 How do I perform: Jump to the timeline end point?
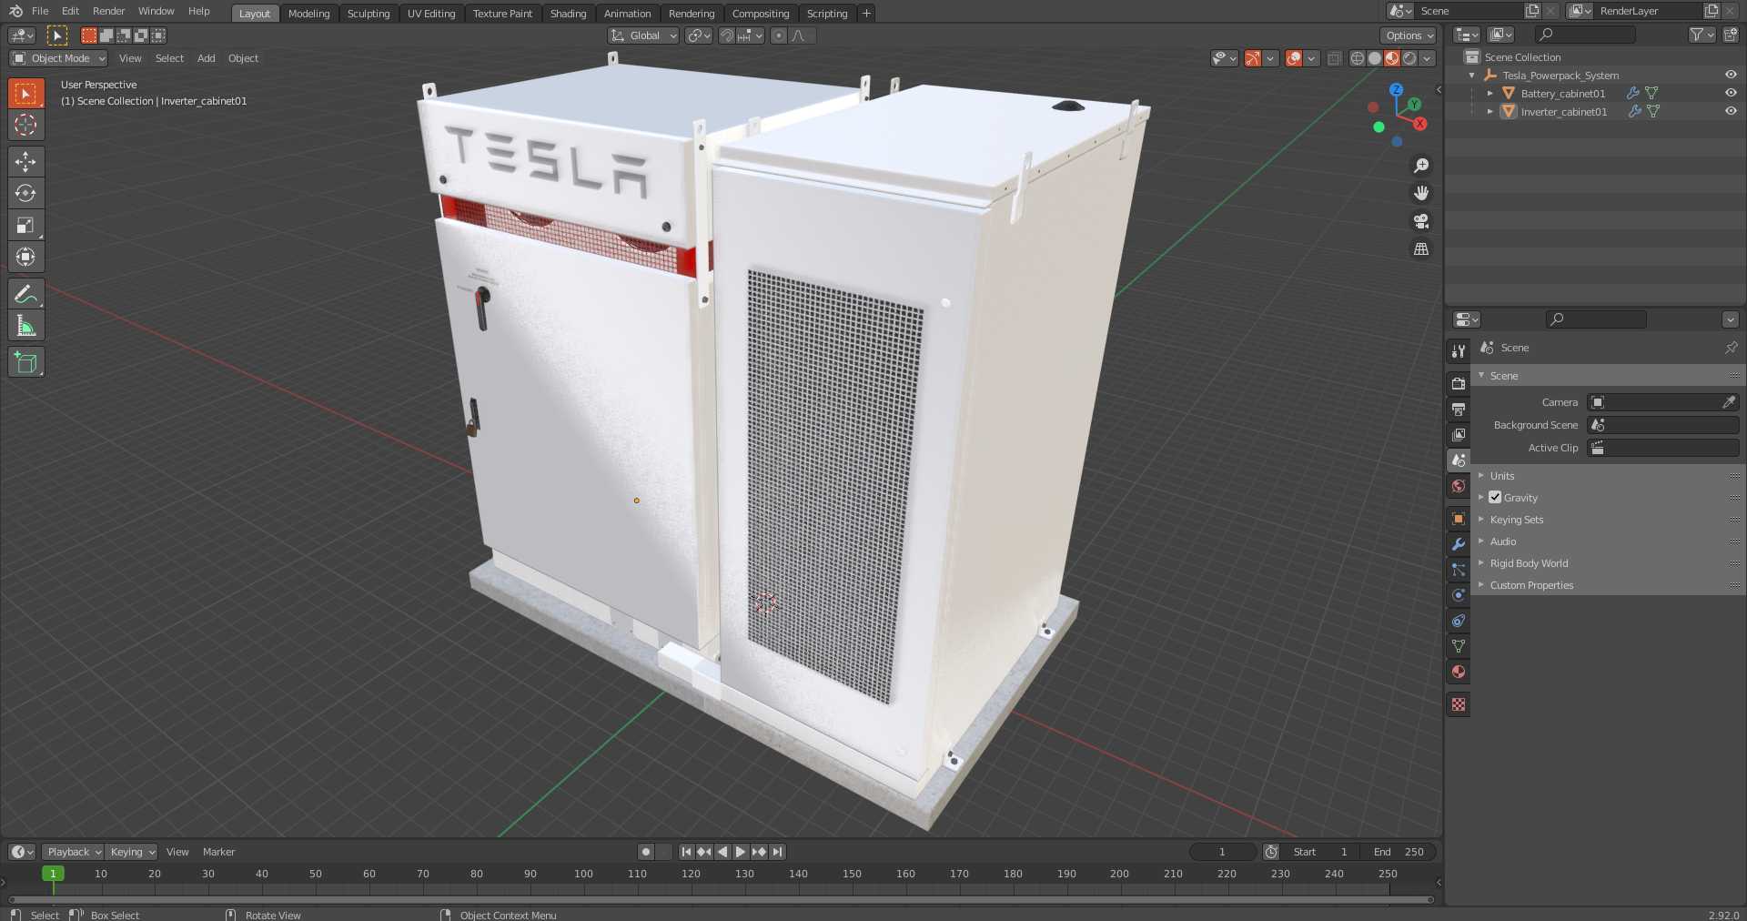[x=777, y=852]
